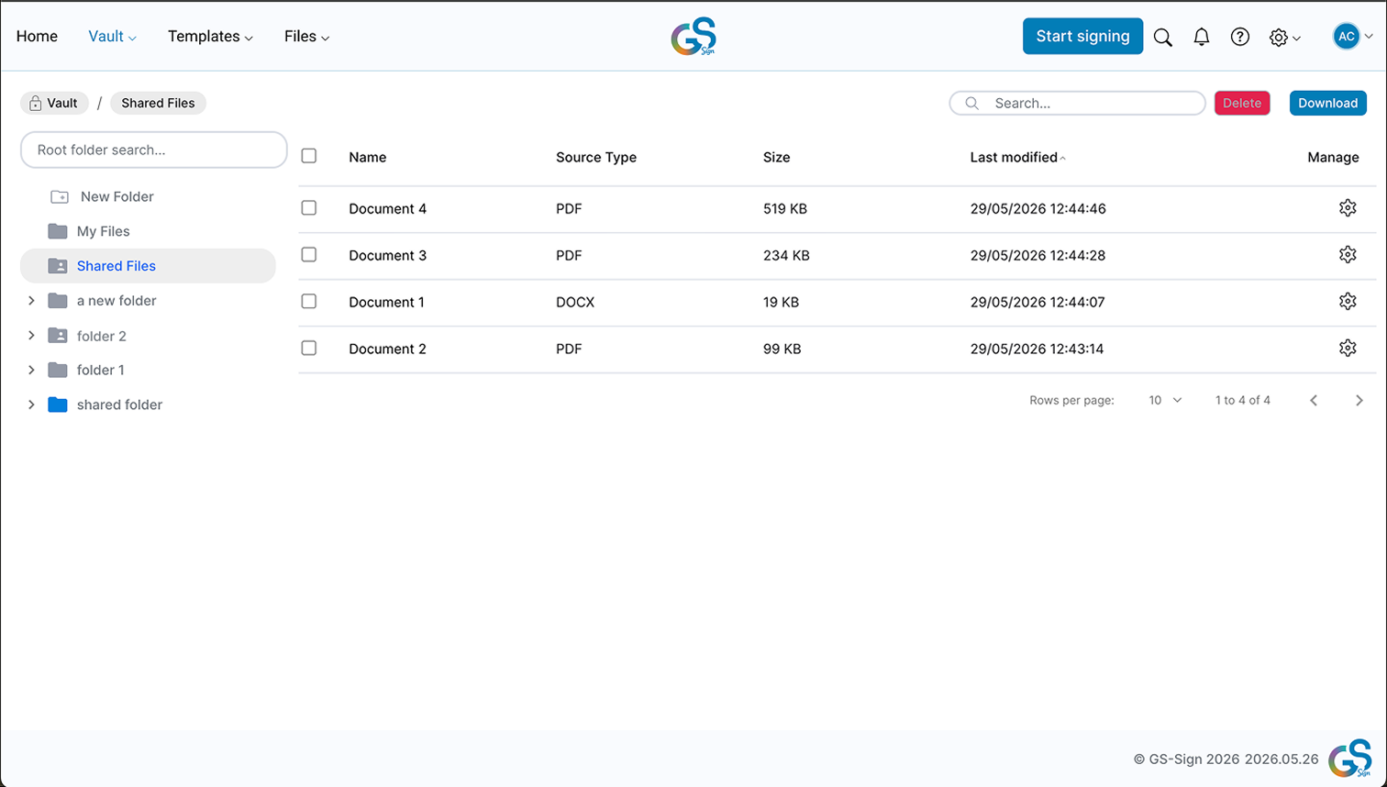Click the 519 KB size cell
Viewport: 1387px width, 787px height.
click(785, 208)
